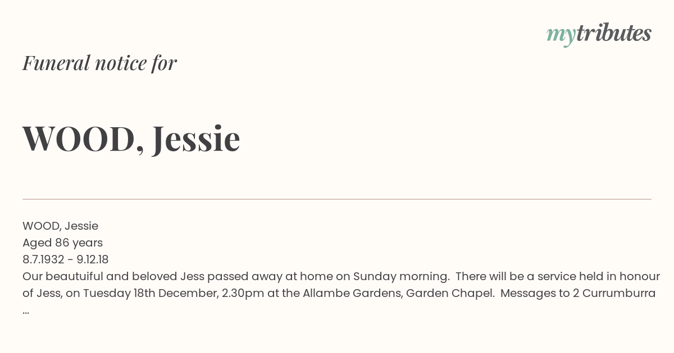Click the dates line "8.7.1932 - 9.12.18"
The height and width of the screenshot is (353, 674).
pos(65,259)
